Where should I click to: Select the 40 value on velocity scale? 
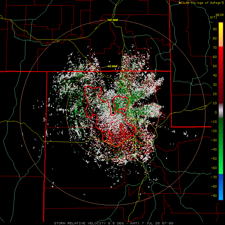215,75
